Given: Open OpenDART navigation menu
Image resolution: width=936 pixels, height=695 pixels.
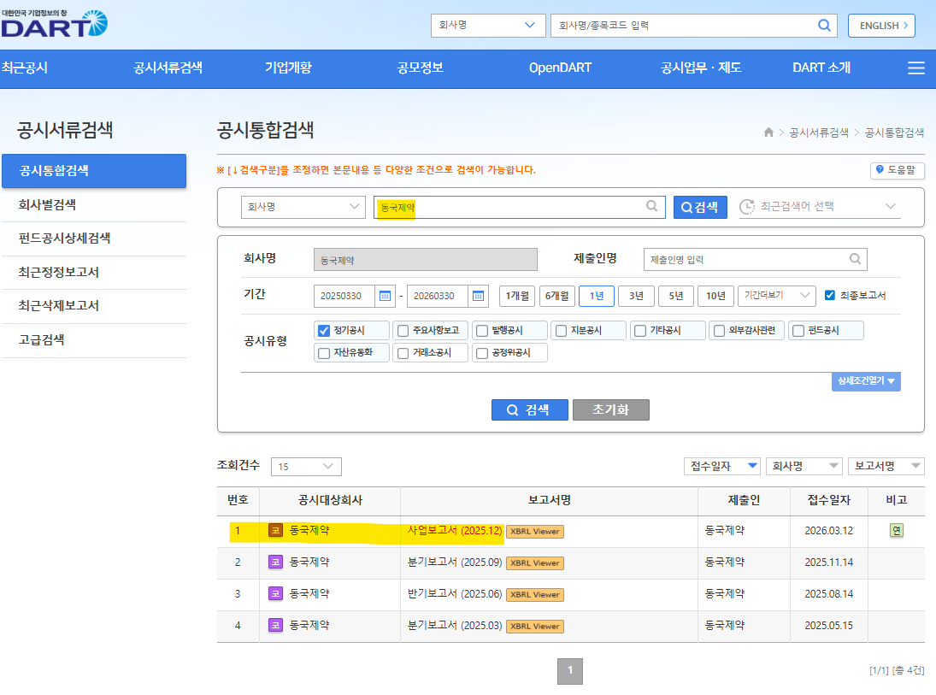Looking at the screenshot, I should pos(560,68).
